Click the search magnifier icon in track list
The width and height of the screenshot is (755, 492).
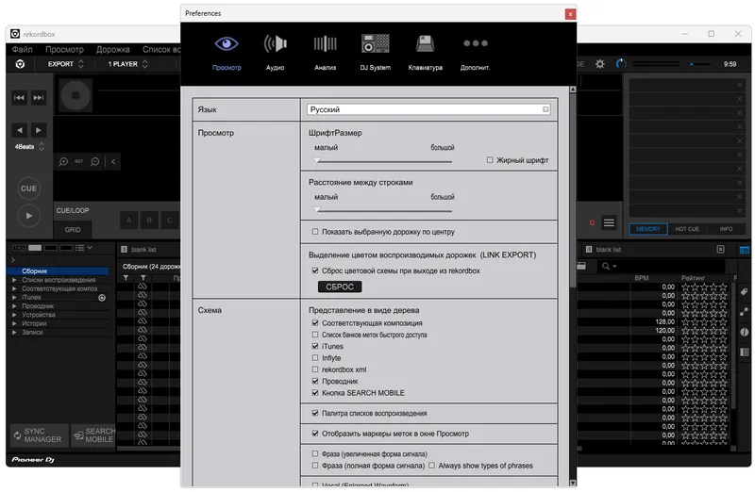click(606, 266)
